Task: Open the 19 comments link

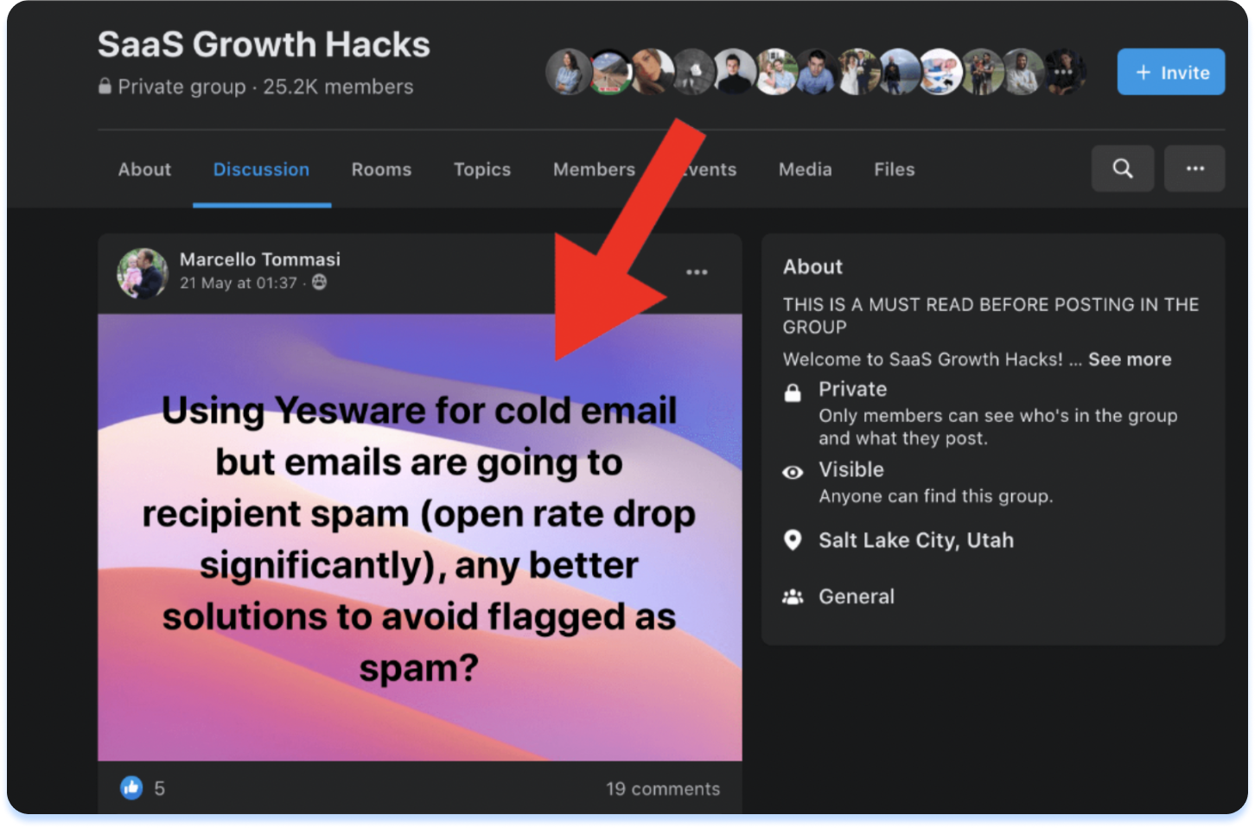Action: pyautogui.click(x=662, y=788)
